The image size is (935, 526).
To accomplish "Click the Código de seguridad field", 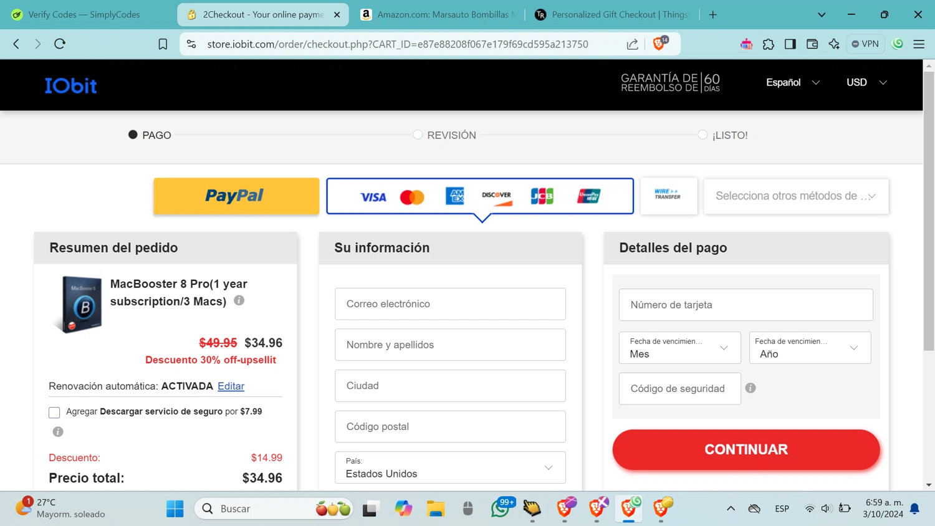I will [679, 388].
